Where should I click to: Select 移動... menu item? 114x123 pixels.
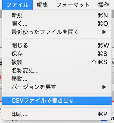pyautogui.click(x=57, y=79)
